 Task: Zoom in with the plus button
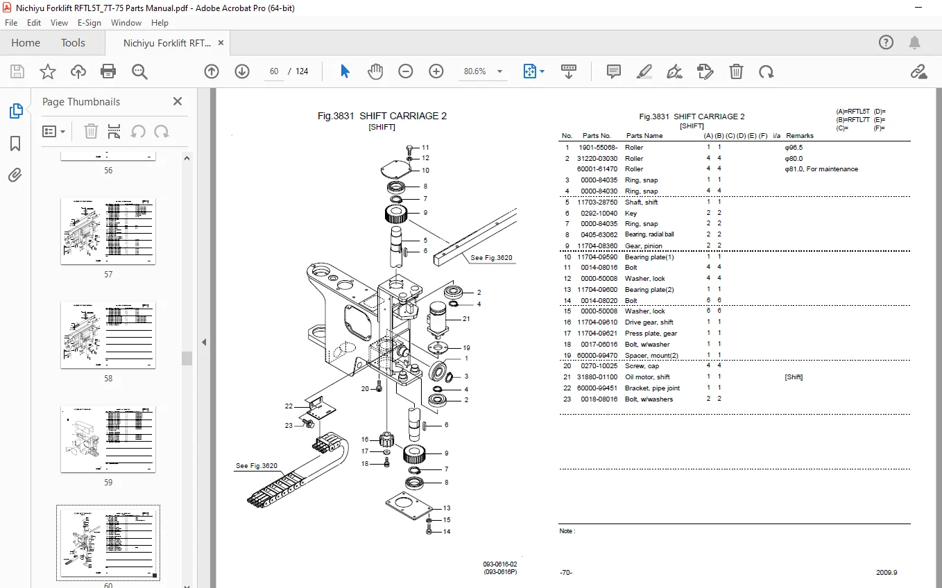coord(436,71)
